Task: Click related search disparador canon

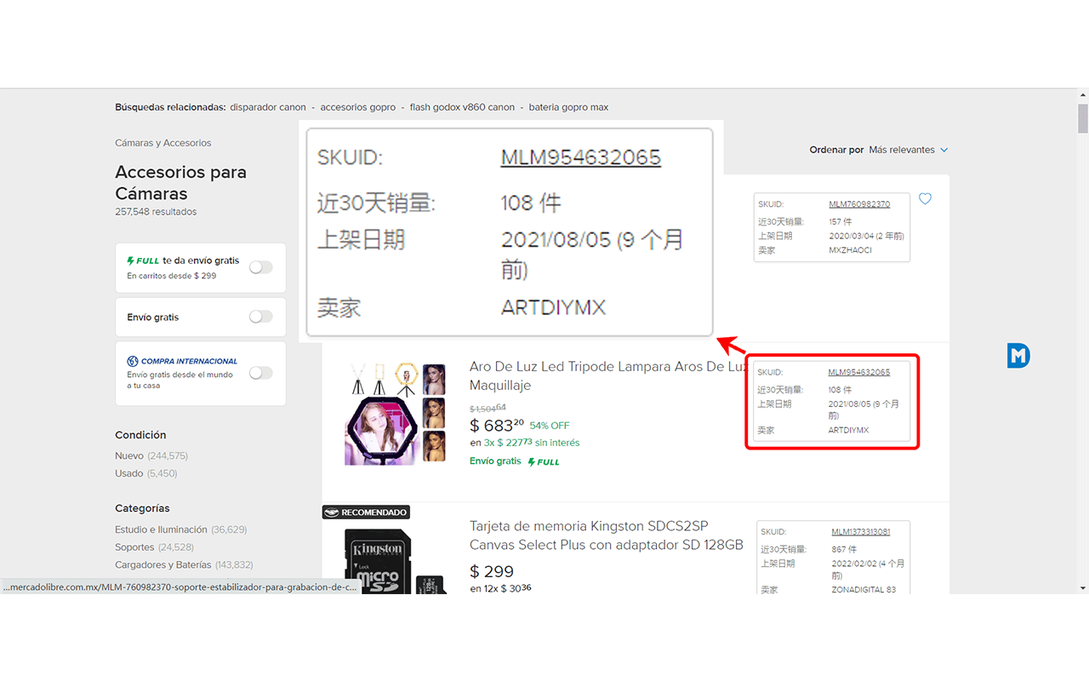Action: click(268, 107)
